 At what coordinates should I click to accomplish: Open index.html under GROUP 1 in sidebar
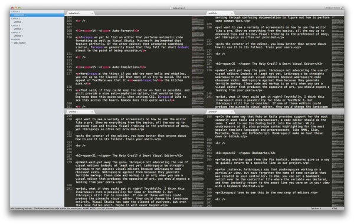pos(37,15)
